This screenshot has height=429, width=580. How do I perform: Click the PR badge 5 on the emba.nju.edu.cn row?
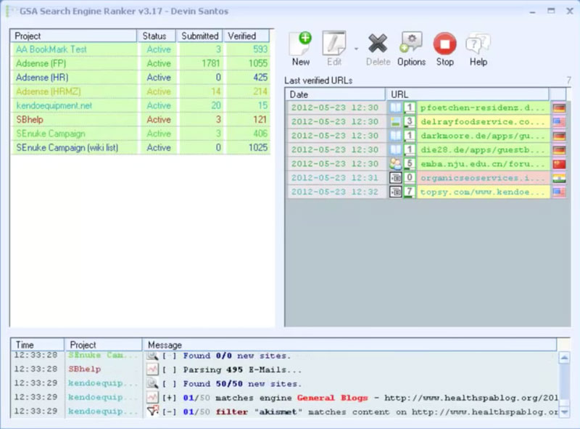[409, 164]
